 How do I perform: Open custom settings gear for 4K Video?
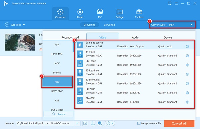pos(187,56)
